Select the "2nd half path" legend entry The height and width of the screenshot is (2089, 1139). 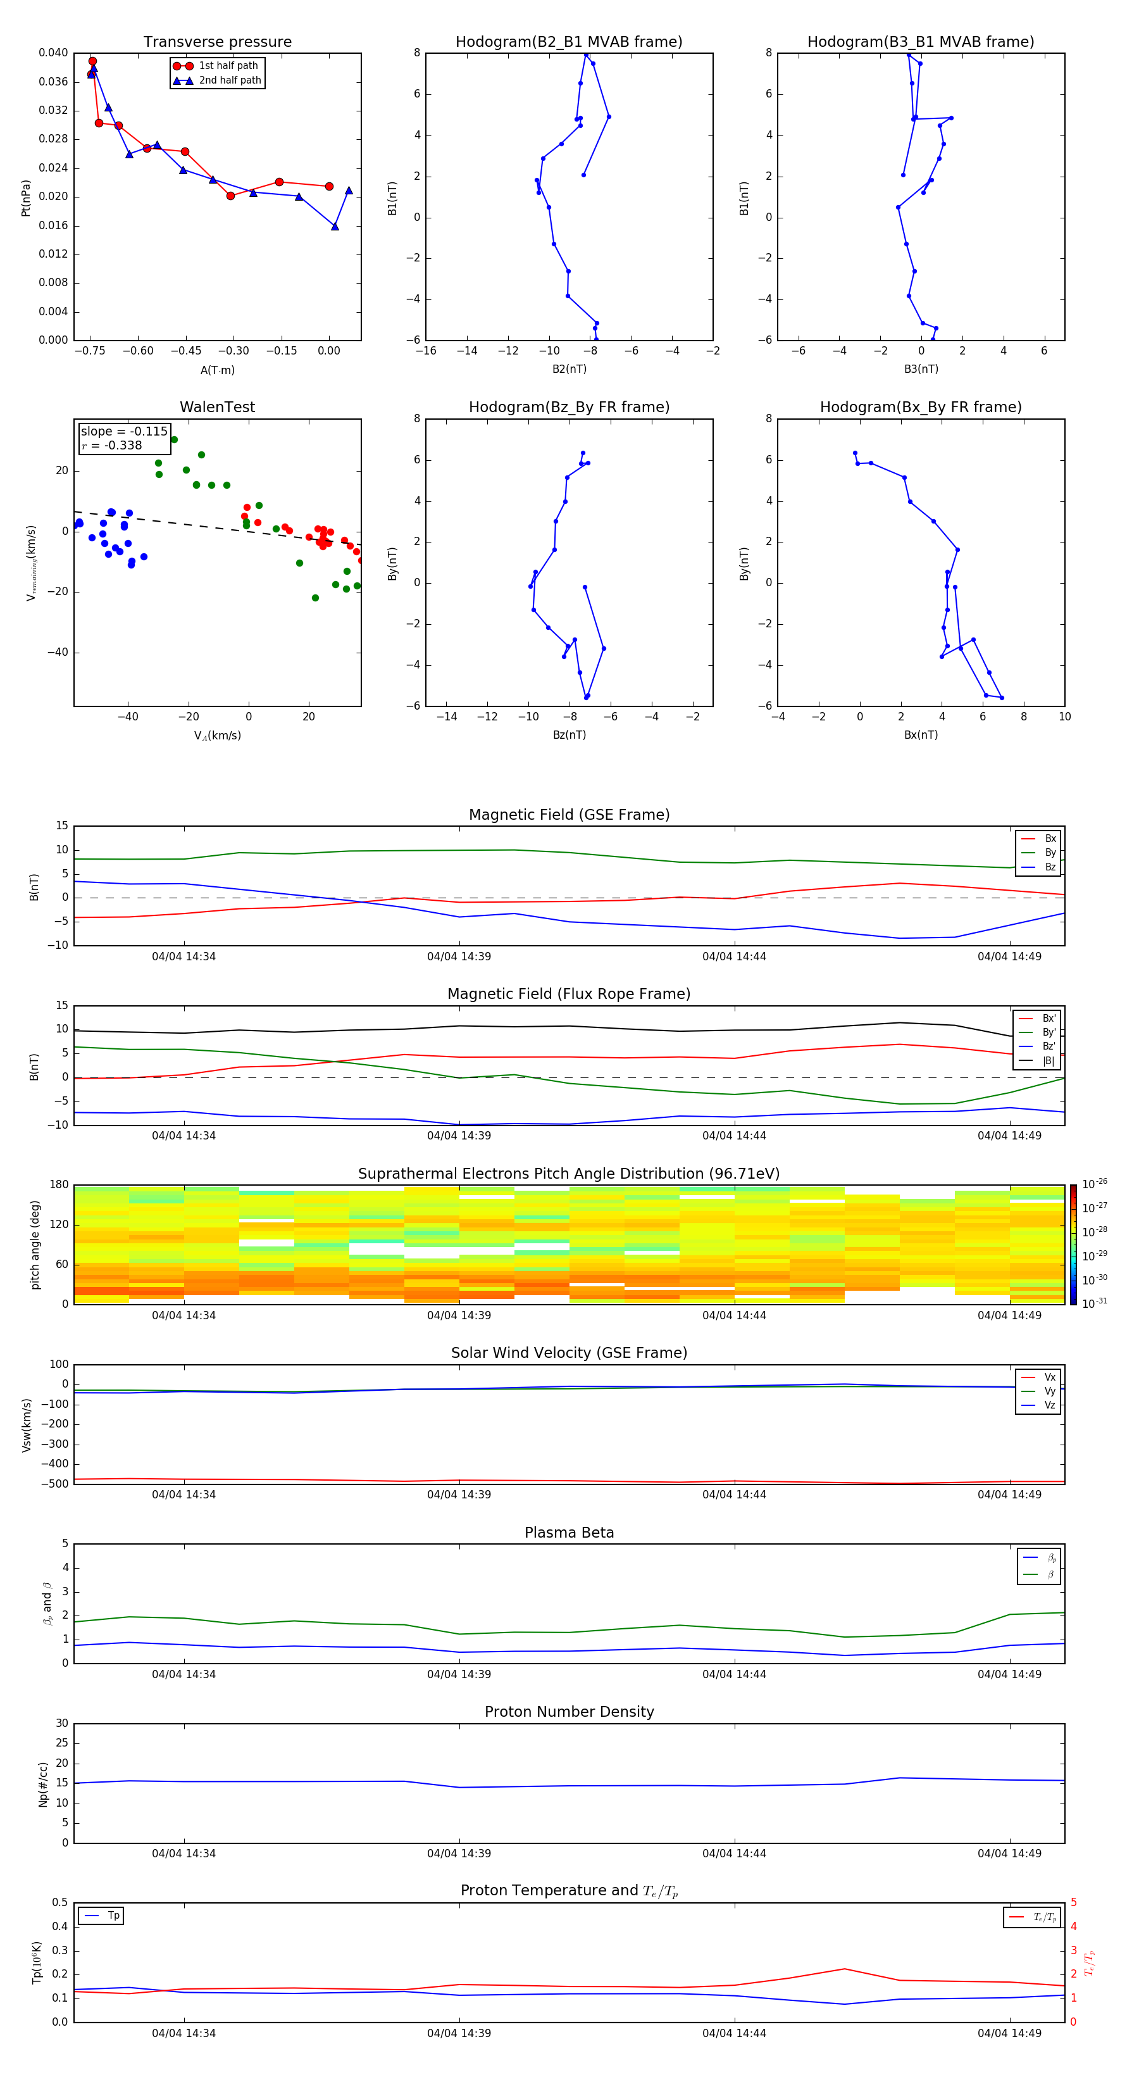216,80
